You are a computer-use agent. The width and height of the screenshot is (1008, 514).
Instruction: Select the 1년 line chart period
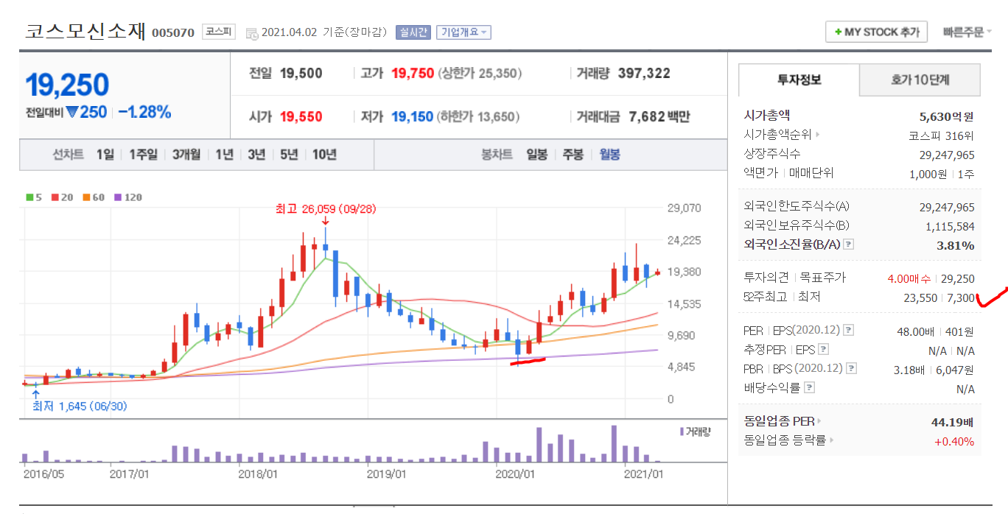[x=224, y=155]
